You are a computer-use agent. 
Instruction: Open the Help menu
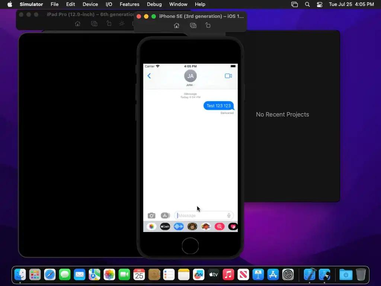click(x=200, y=4)
